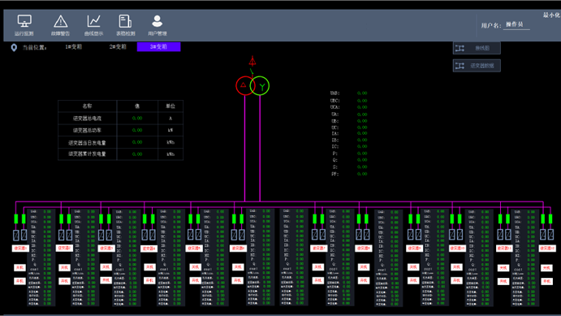Click the 名称 table column header
This screenshot has height=316, width=561.
(88, 106)
